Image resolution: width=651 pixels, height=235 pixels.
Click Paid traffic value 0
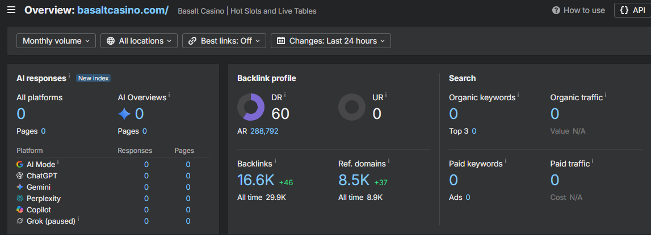555,180
